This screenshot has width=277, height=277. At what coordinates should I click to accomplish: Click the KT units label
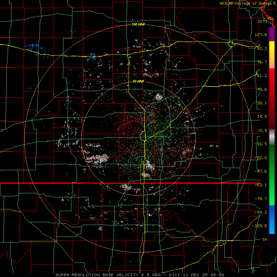[263, 21]
